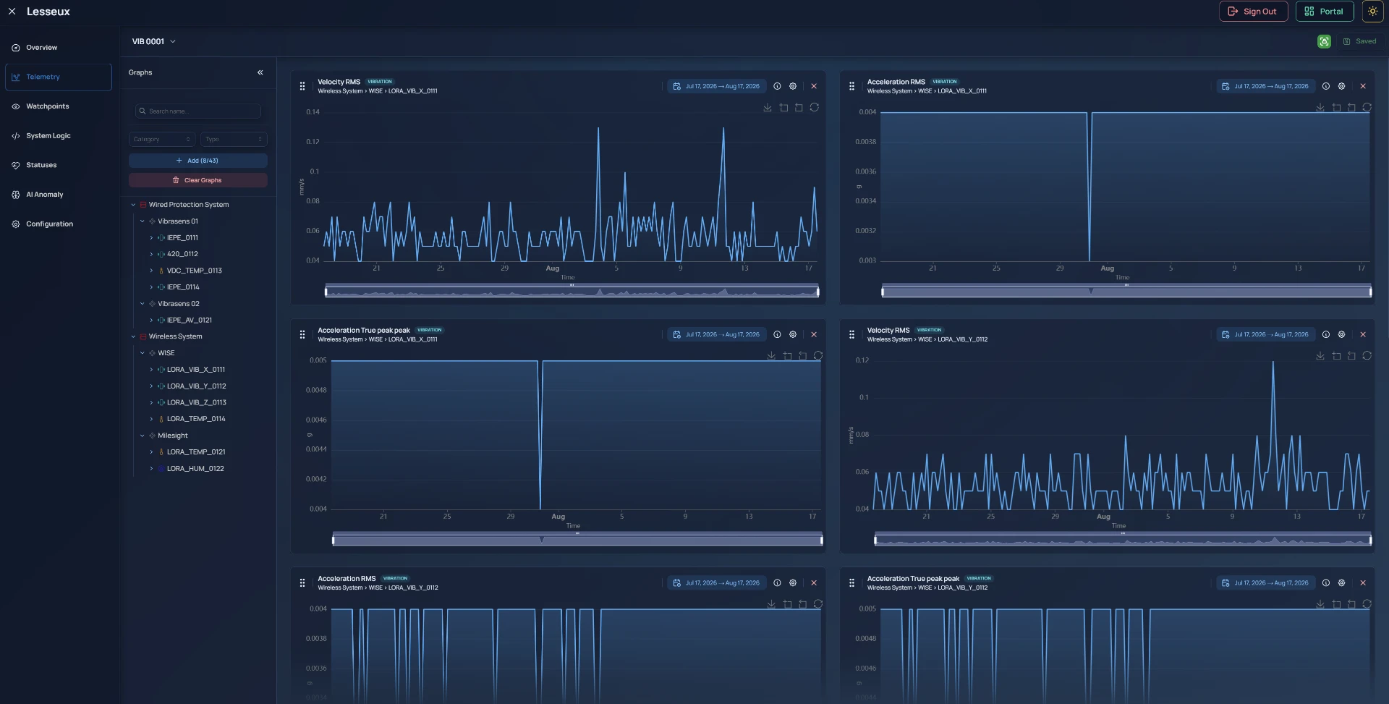Select LORA_TEMP_0121 in the tree
This screenshot has width=1389, height=704.
pos(196,452)
